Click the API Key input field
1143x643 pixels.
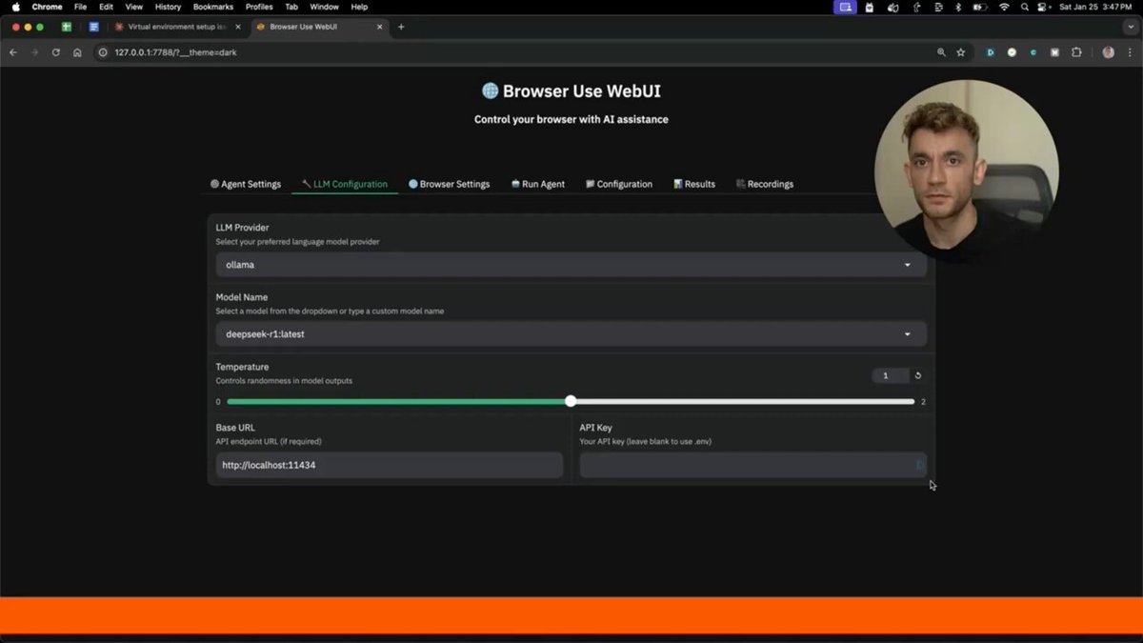click(x=752, y=465)
